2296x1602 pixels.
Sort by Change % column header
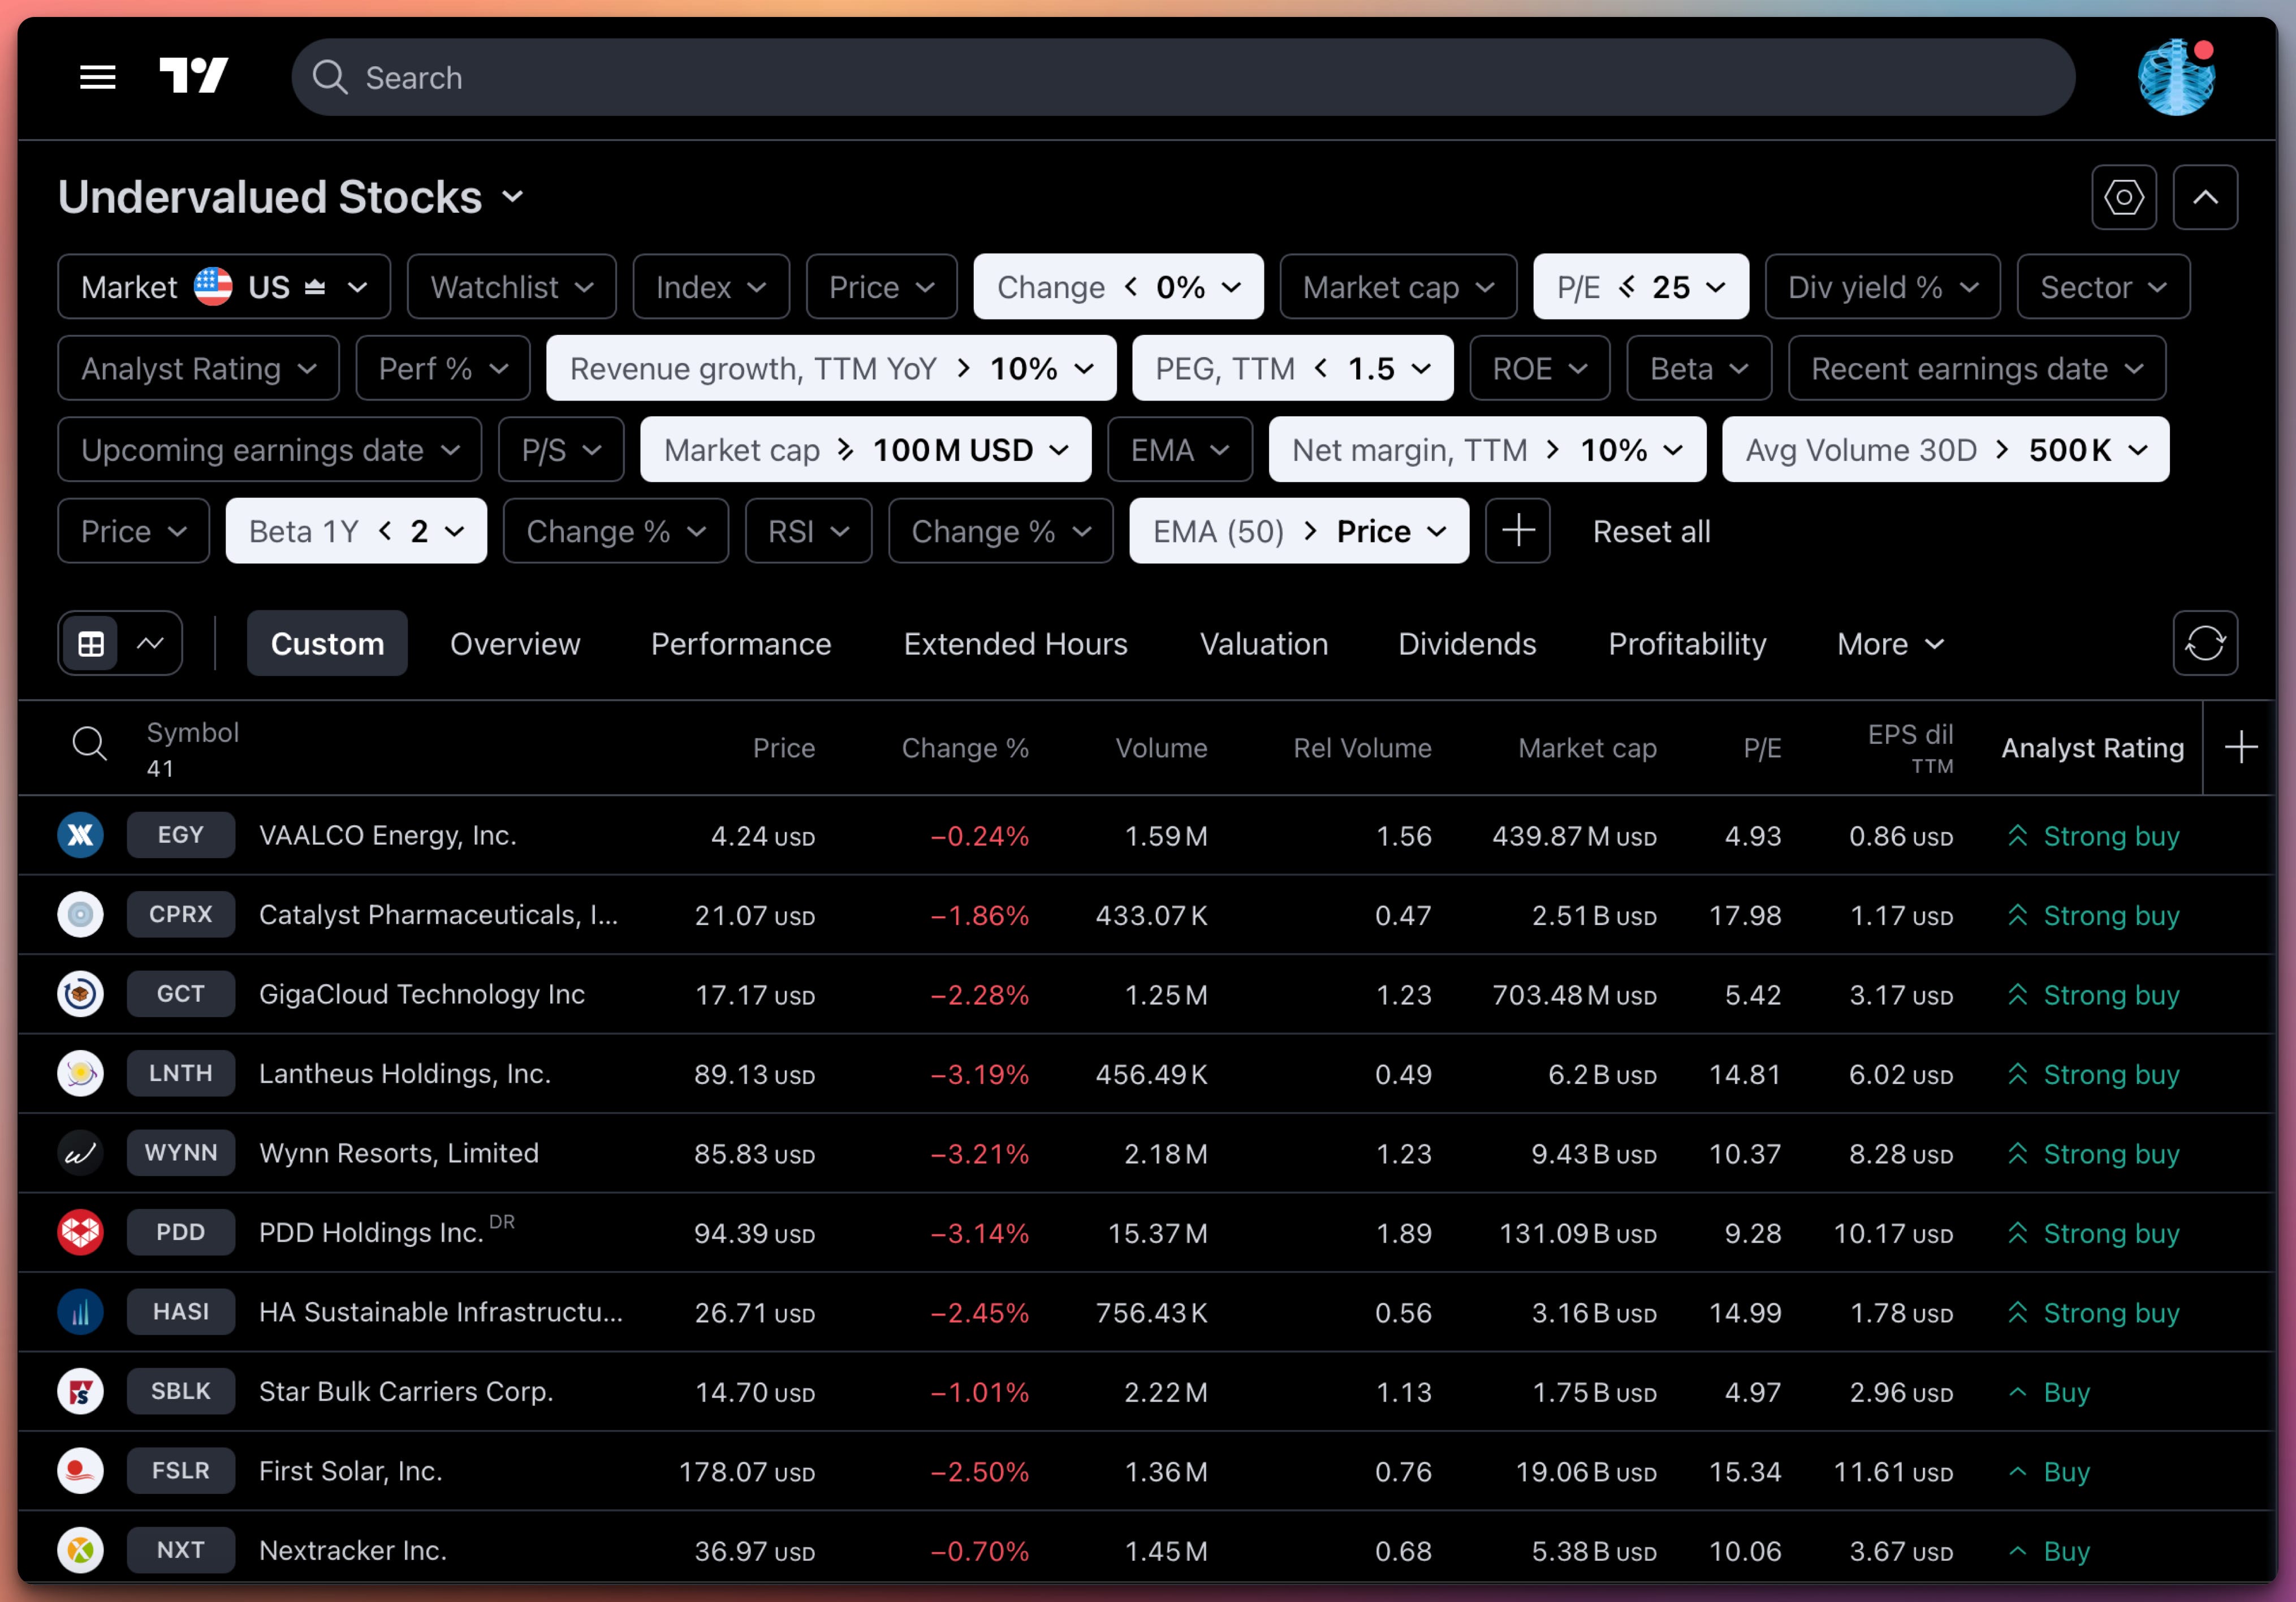(x=965, y=747)
